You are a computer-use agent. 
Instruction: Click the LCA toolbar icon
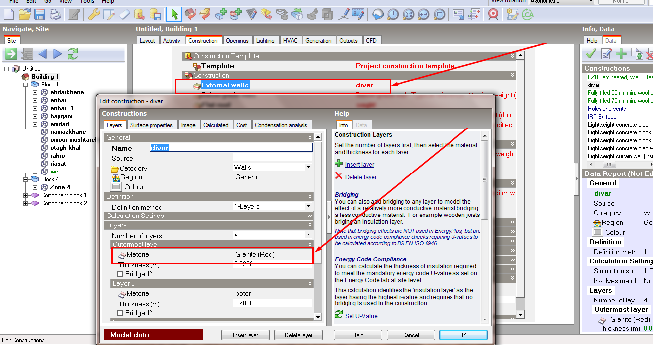click(527, 14)
